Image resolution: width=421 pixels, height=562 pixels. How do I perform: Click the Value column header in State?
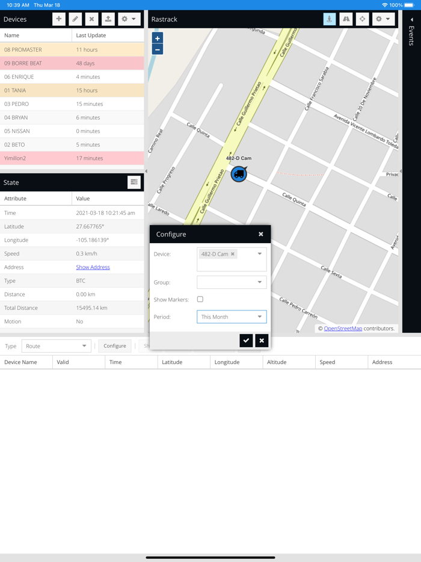pos(108,198)
